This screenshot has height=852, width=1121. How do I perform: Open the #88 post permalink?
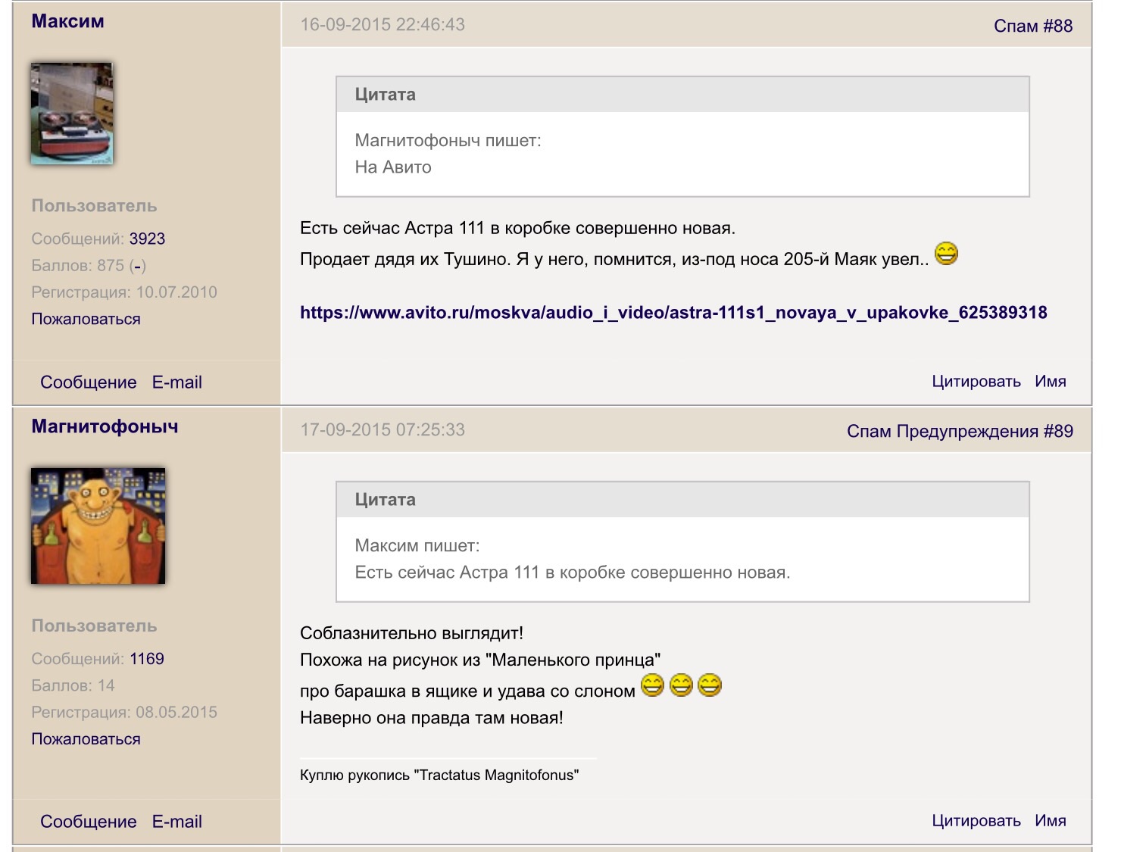pyautogui.click(x=1058, y=26)
